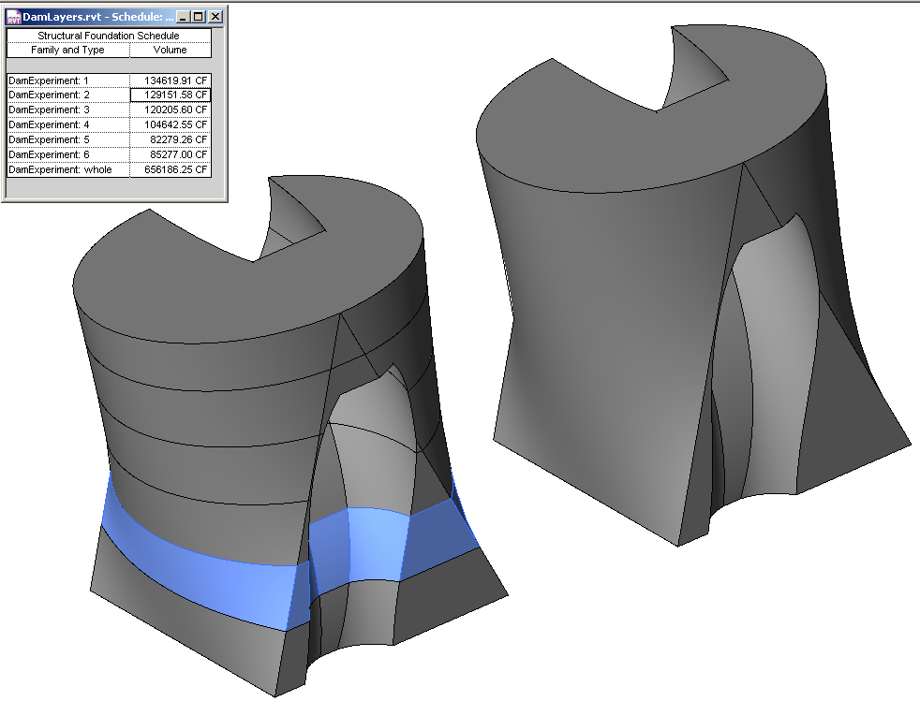Minimize the Schedule window
The height and width of the screenshot is (701, 920).
click(x=184, y=16)
